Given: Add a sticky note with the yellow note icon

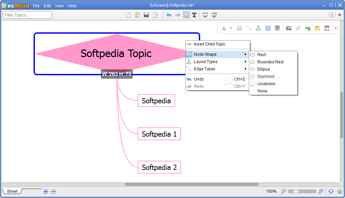Looking at the screenshot, I should 317,28.
